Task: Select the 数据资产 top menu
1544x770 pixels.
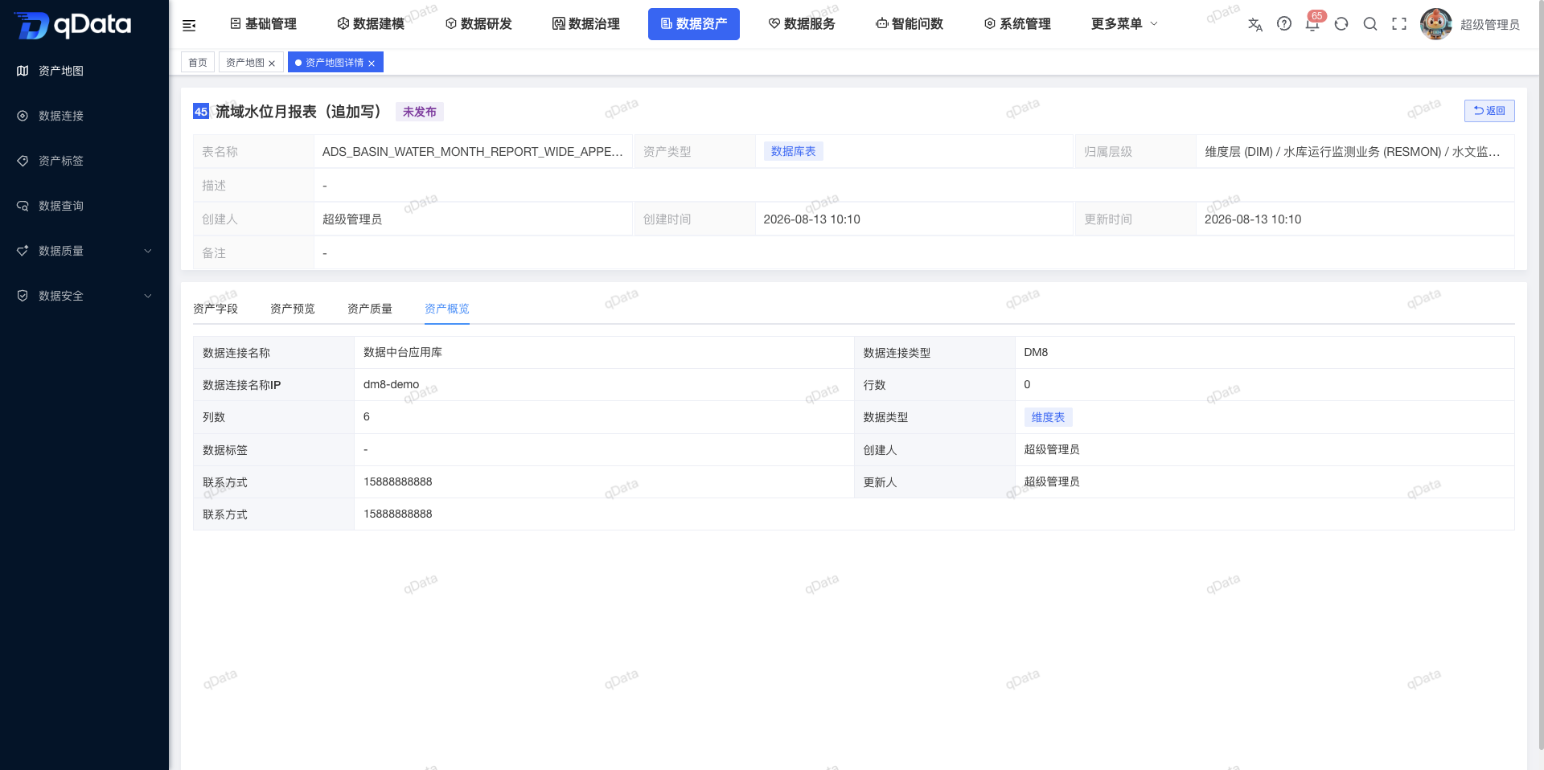Action: (x=694, y=24)
